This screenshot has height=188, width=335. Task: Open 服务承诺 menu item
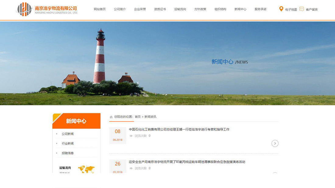(260, 9)
